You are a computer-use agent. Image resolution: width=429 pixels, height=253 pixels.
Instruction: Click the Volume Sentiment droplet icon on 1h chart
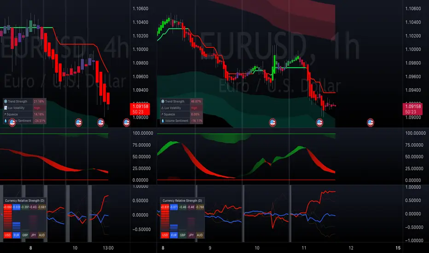click(x=163, y=121)
